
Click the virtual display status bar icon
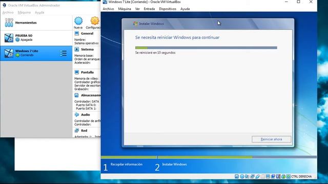coord(268,176)
